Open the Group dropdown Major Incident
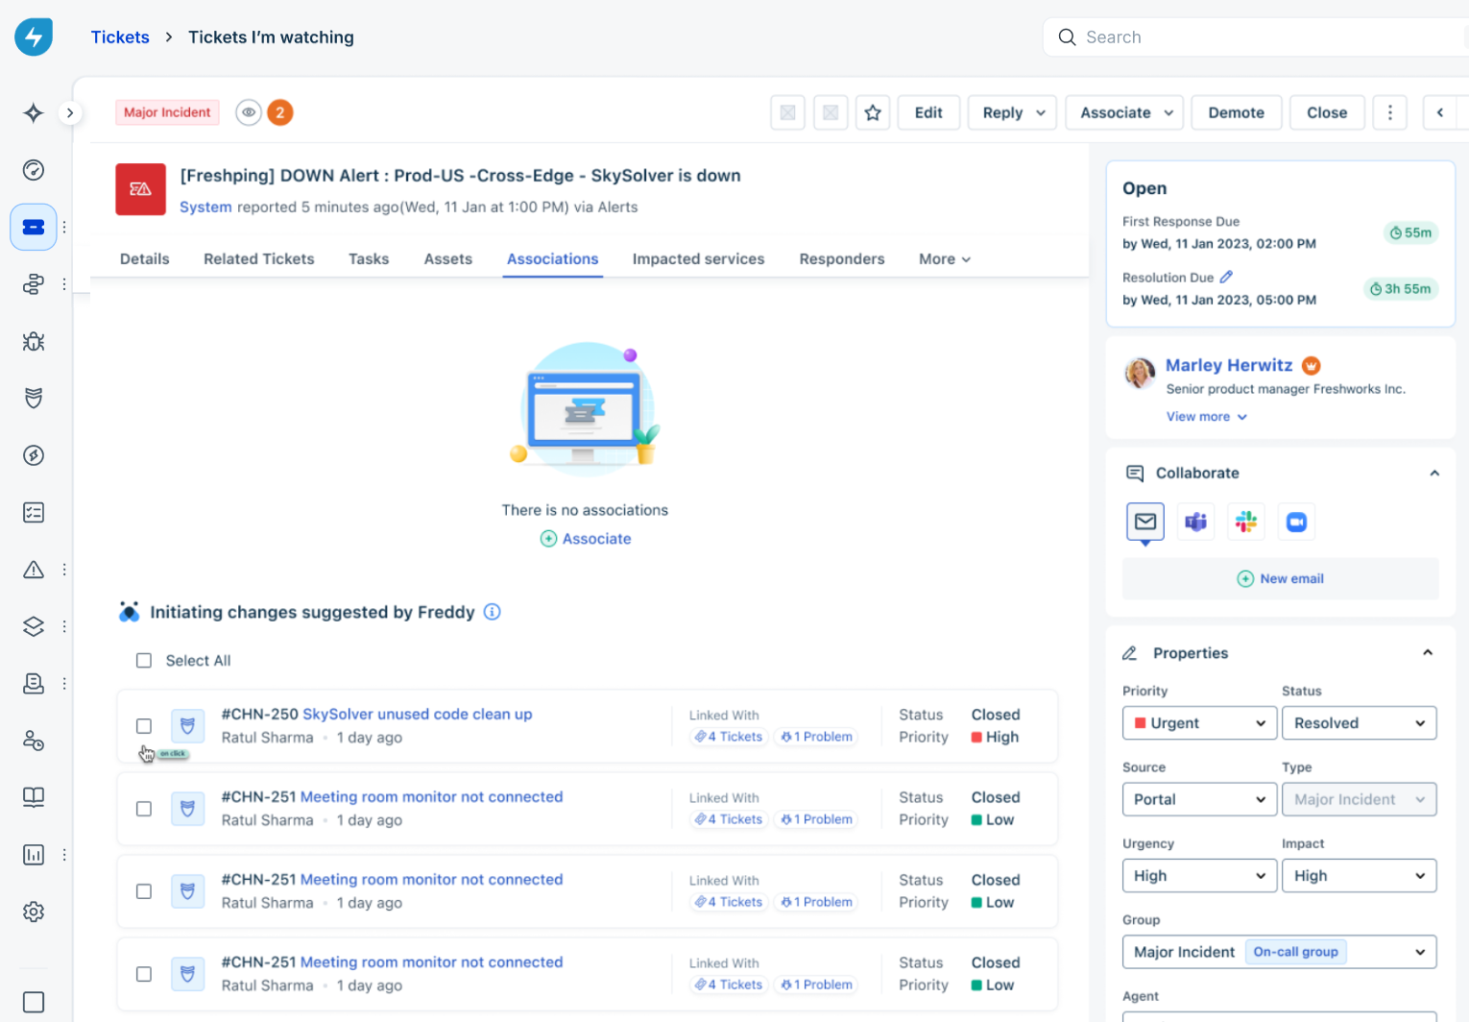Image resolution: width=1469 pixels, height=1022 pixels. 1280,952
